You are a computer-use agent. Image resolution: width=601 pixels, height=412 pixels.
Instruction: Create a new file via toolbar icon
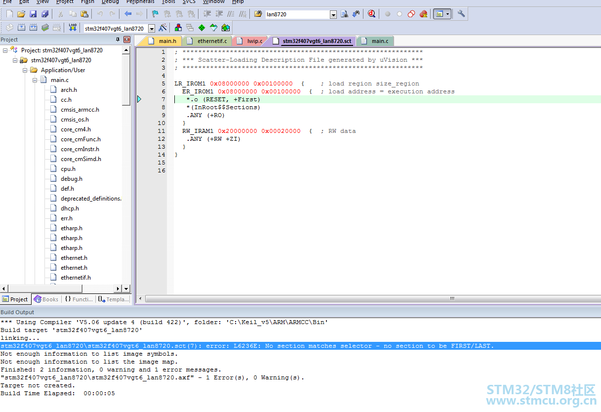pos(9,14)
